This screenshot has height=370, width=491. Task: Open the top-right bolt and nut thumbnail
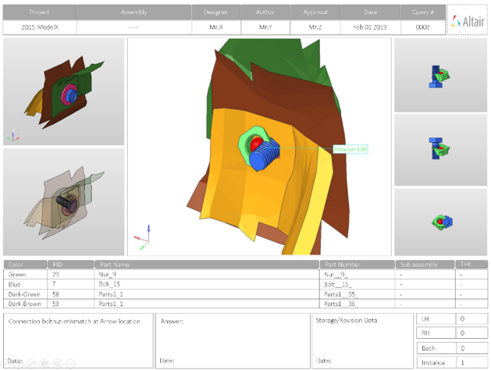tap(440, 75)
